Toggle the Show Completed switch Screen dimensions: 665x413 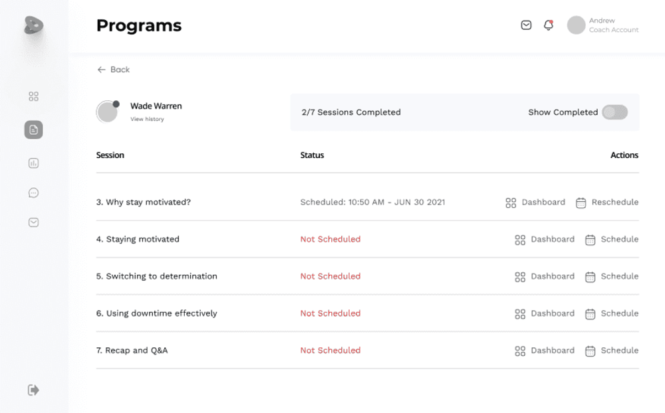point(614,112)
